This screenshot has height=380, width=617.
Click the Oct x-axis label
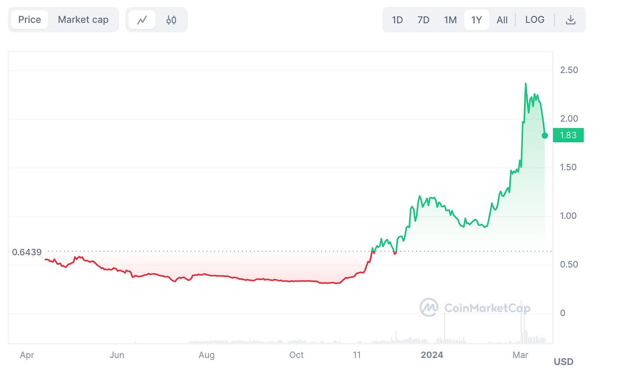point(297,355)
